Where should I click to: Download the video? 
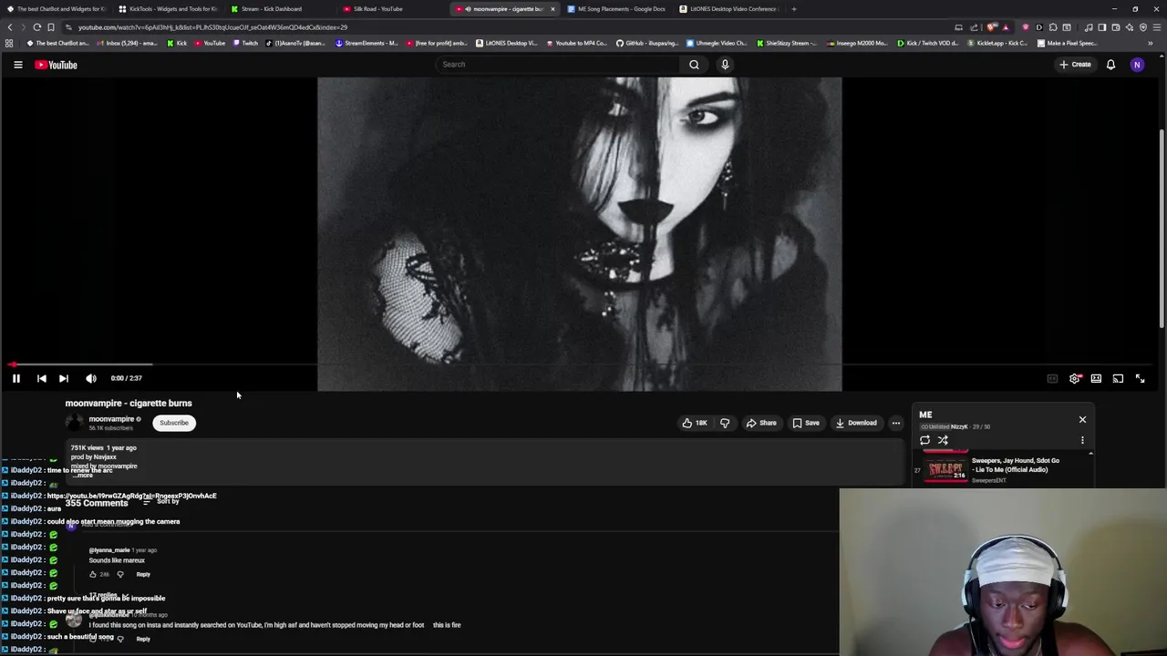[x=856, y=423]
